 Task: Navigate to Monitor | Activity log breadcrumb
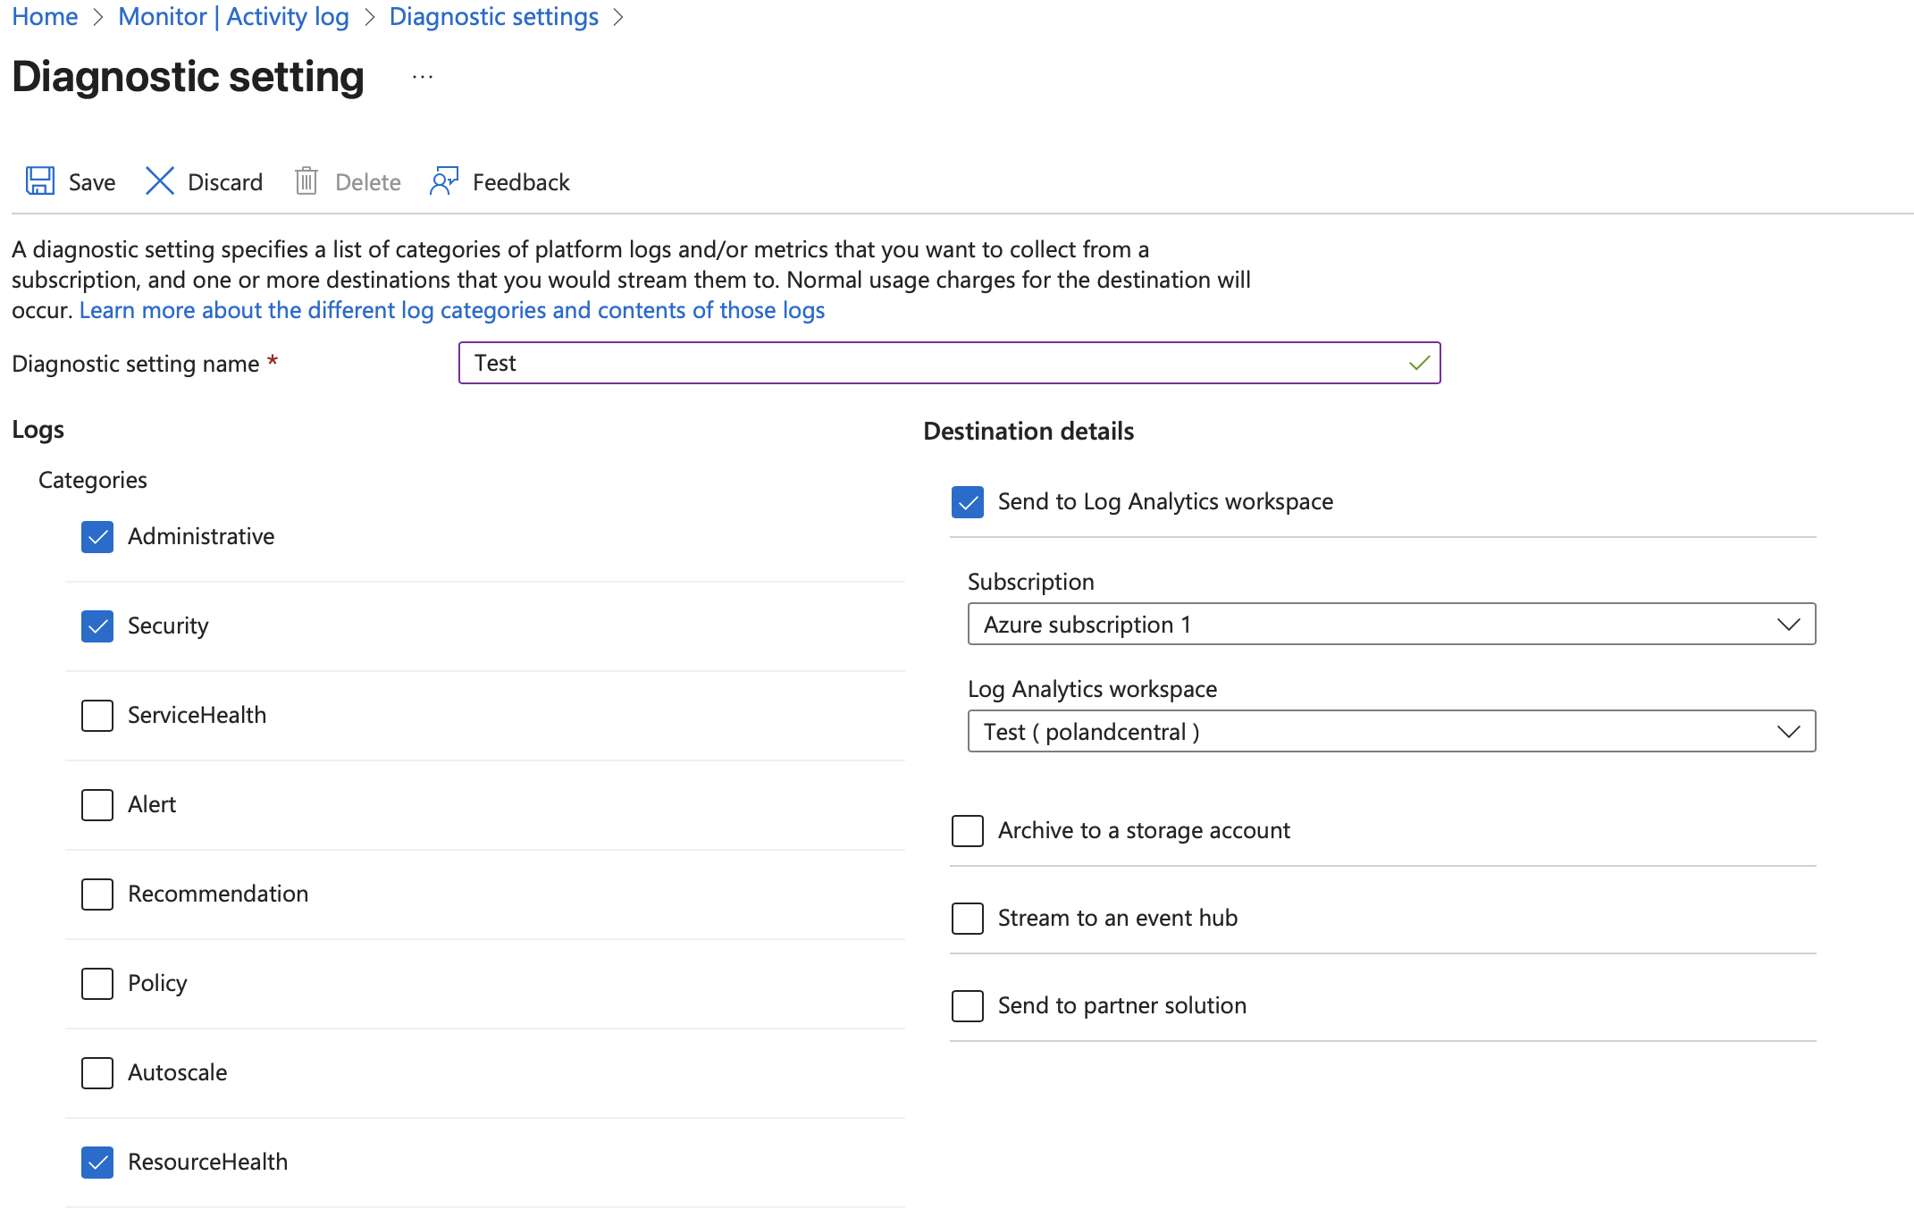[x=233, y=17]
